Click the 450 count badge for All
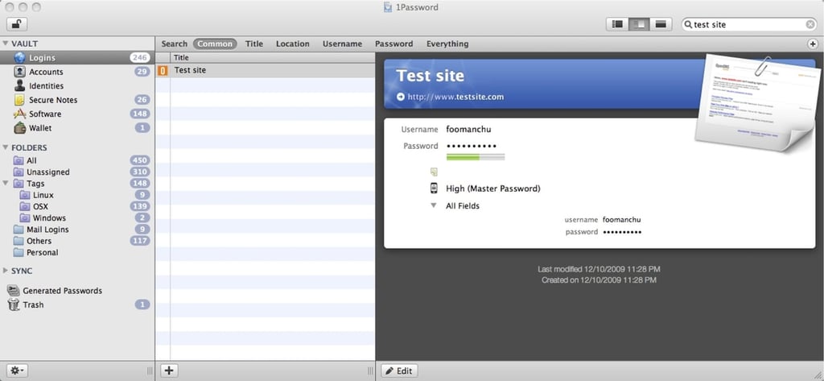The image size is (824, 381). point(140,160)
